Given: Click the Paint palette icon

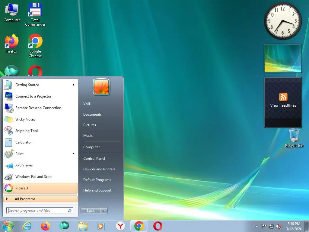Looking at the screenshot, I should click(x=8, y=154).
